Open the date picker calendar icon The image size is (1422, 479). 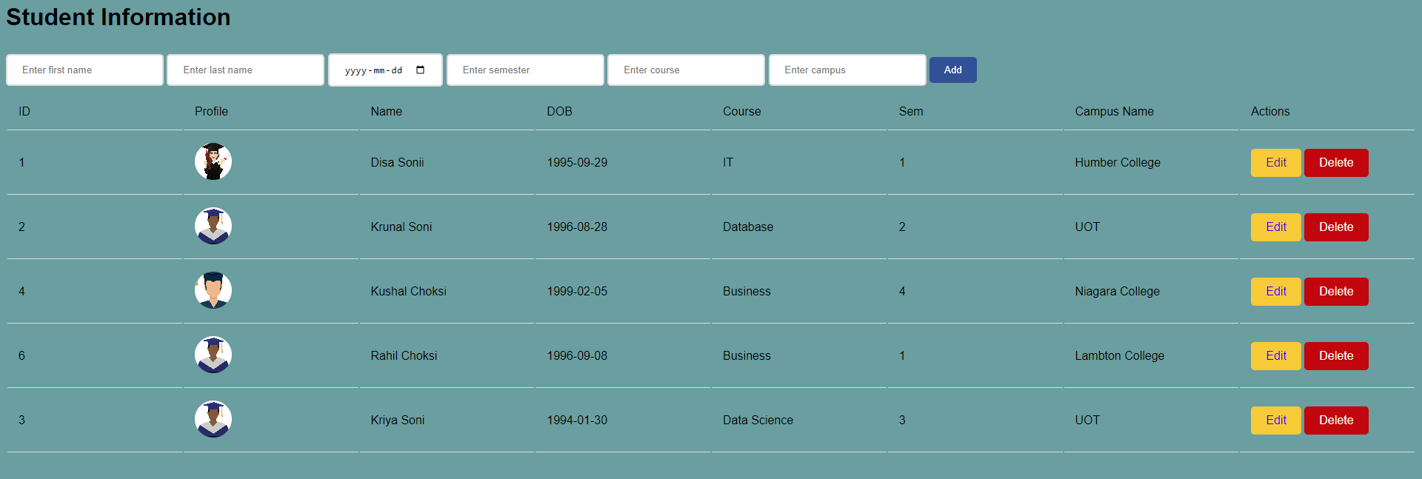point(421,70)
